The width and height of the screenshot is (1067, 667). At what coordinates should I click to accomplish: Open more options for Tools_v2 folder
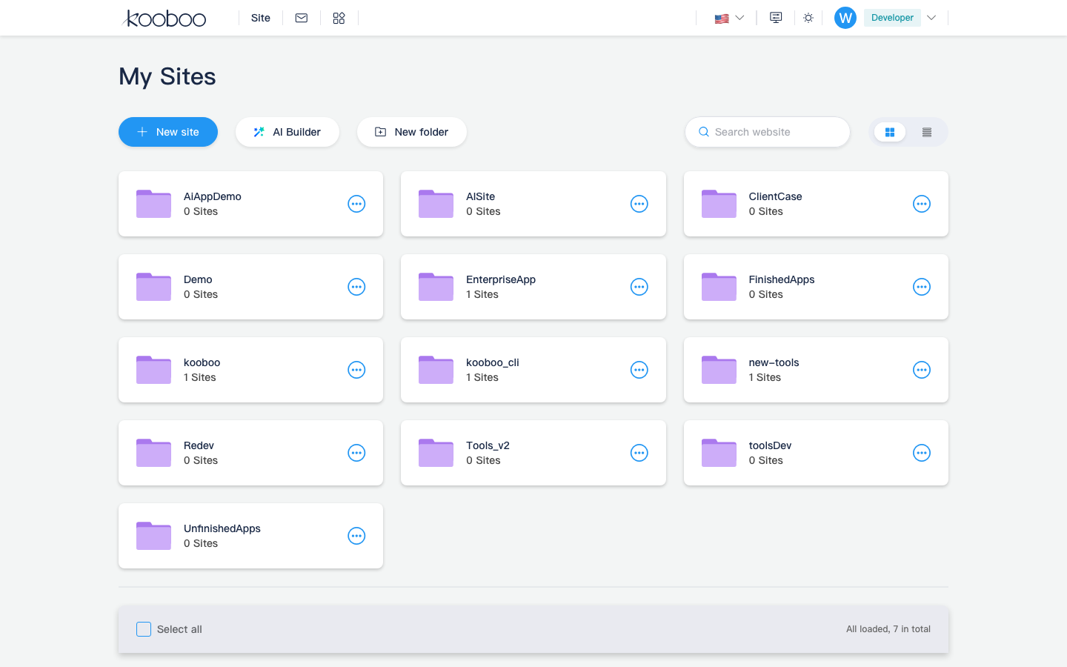[x=639, y=453]
